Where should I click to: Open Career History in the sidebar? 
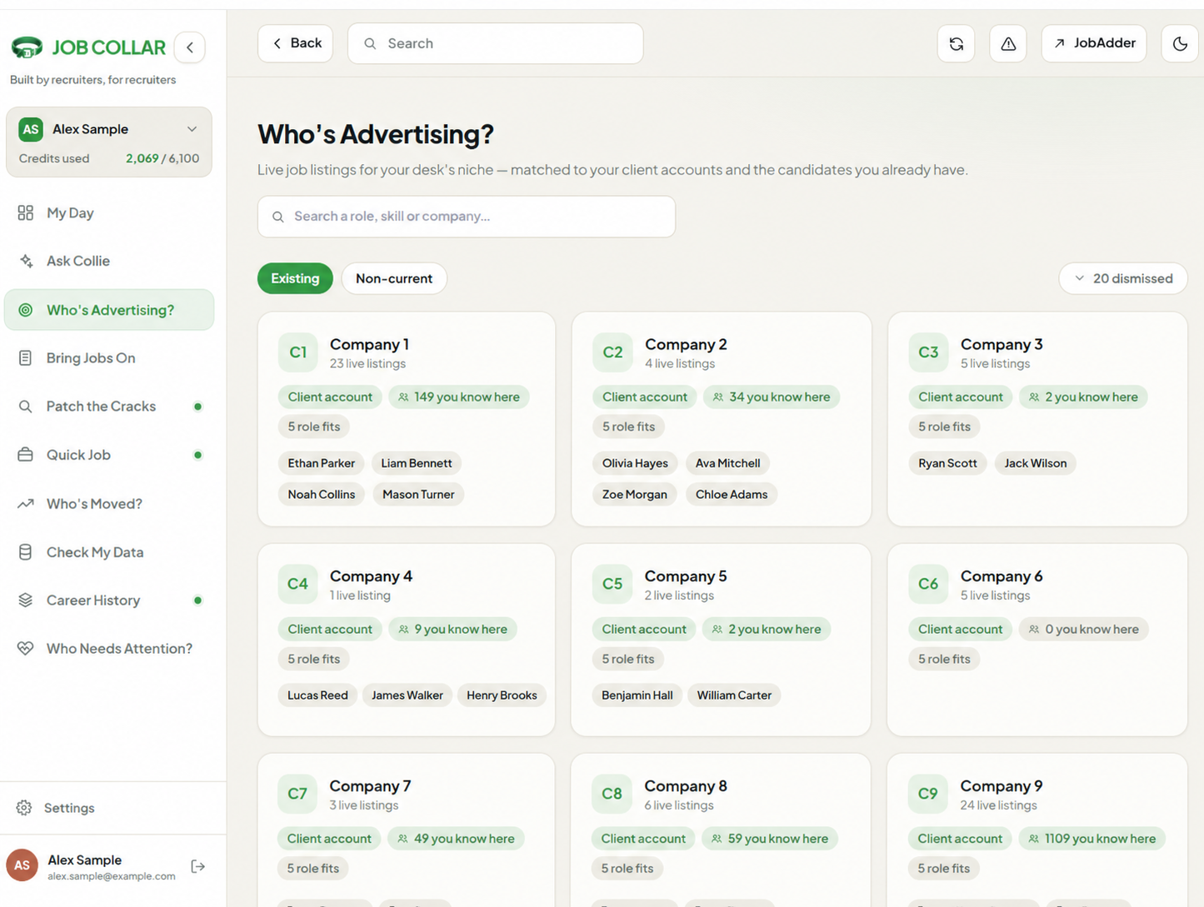point(109,601)
